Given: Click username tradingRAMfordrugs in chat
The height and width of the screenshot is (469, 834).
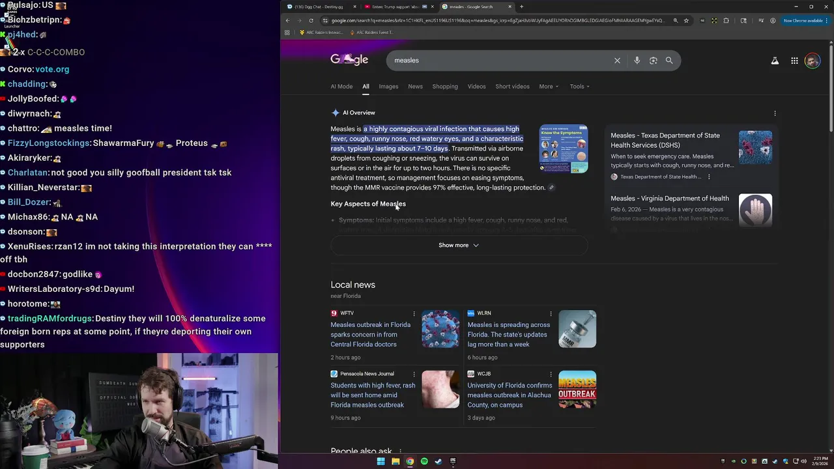Looking at the screenshot, I should (51, 319).
